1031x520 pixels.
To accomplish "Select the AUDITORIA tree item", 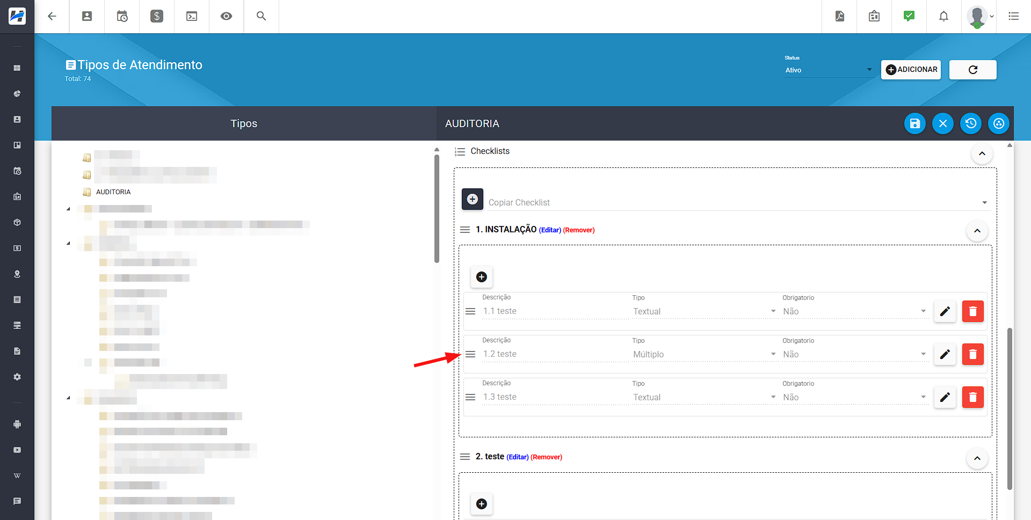I will click(113, 192).
